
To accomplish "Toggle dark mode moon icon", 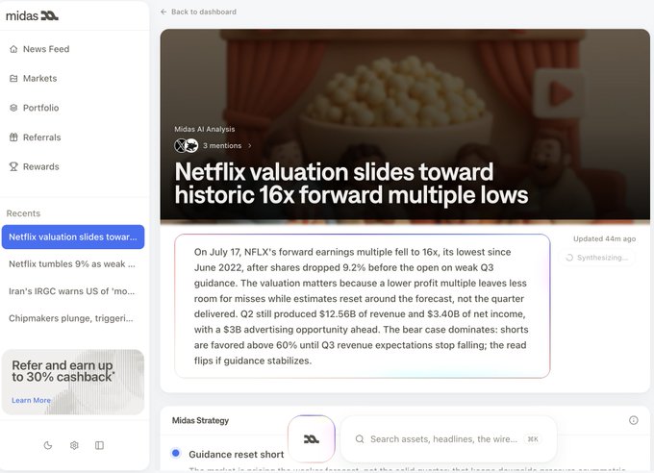I will [48, 445].
